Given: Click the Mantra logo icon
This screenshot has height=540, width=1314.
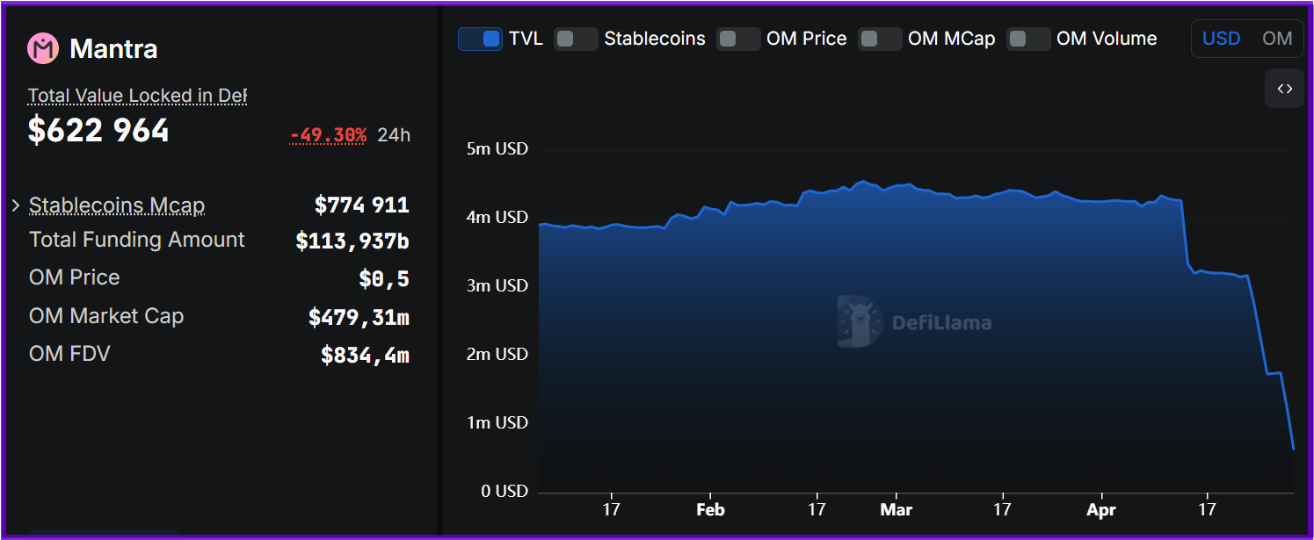Looking at the screenshot, I should tap(43, 48).
